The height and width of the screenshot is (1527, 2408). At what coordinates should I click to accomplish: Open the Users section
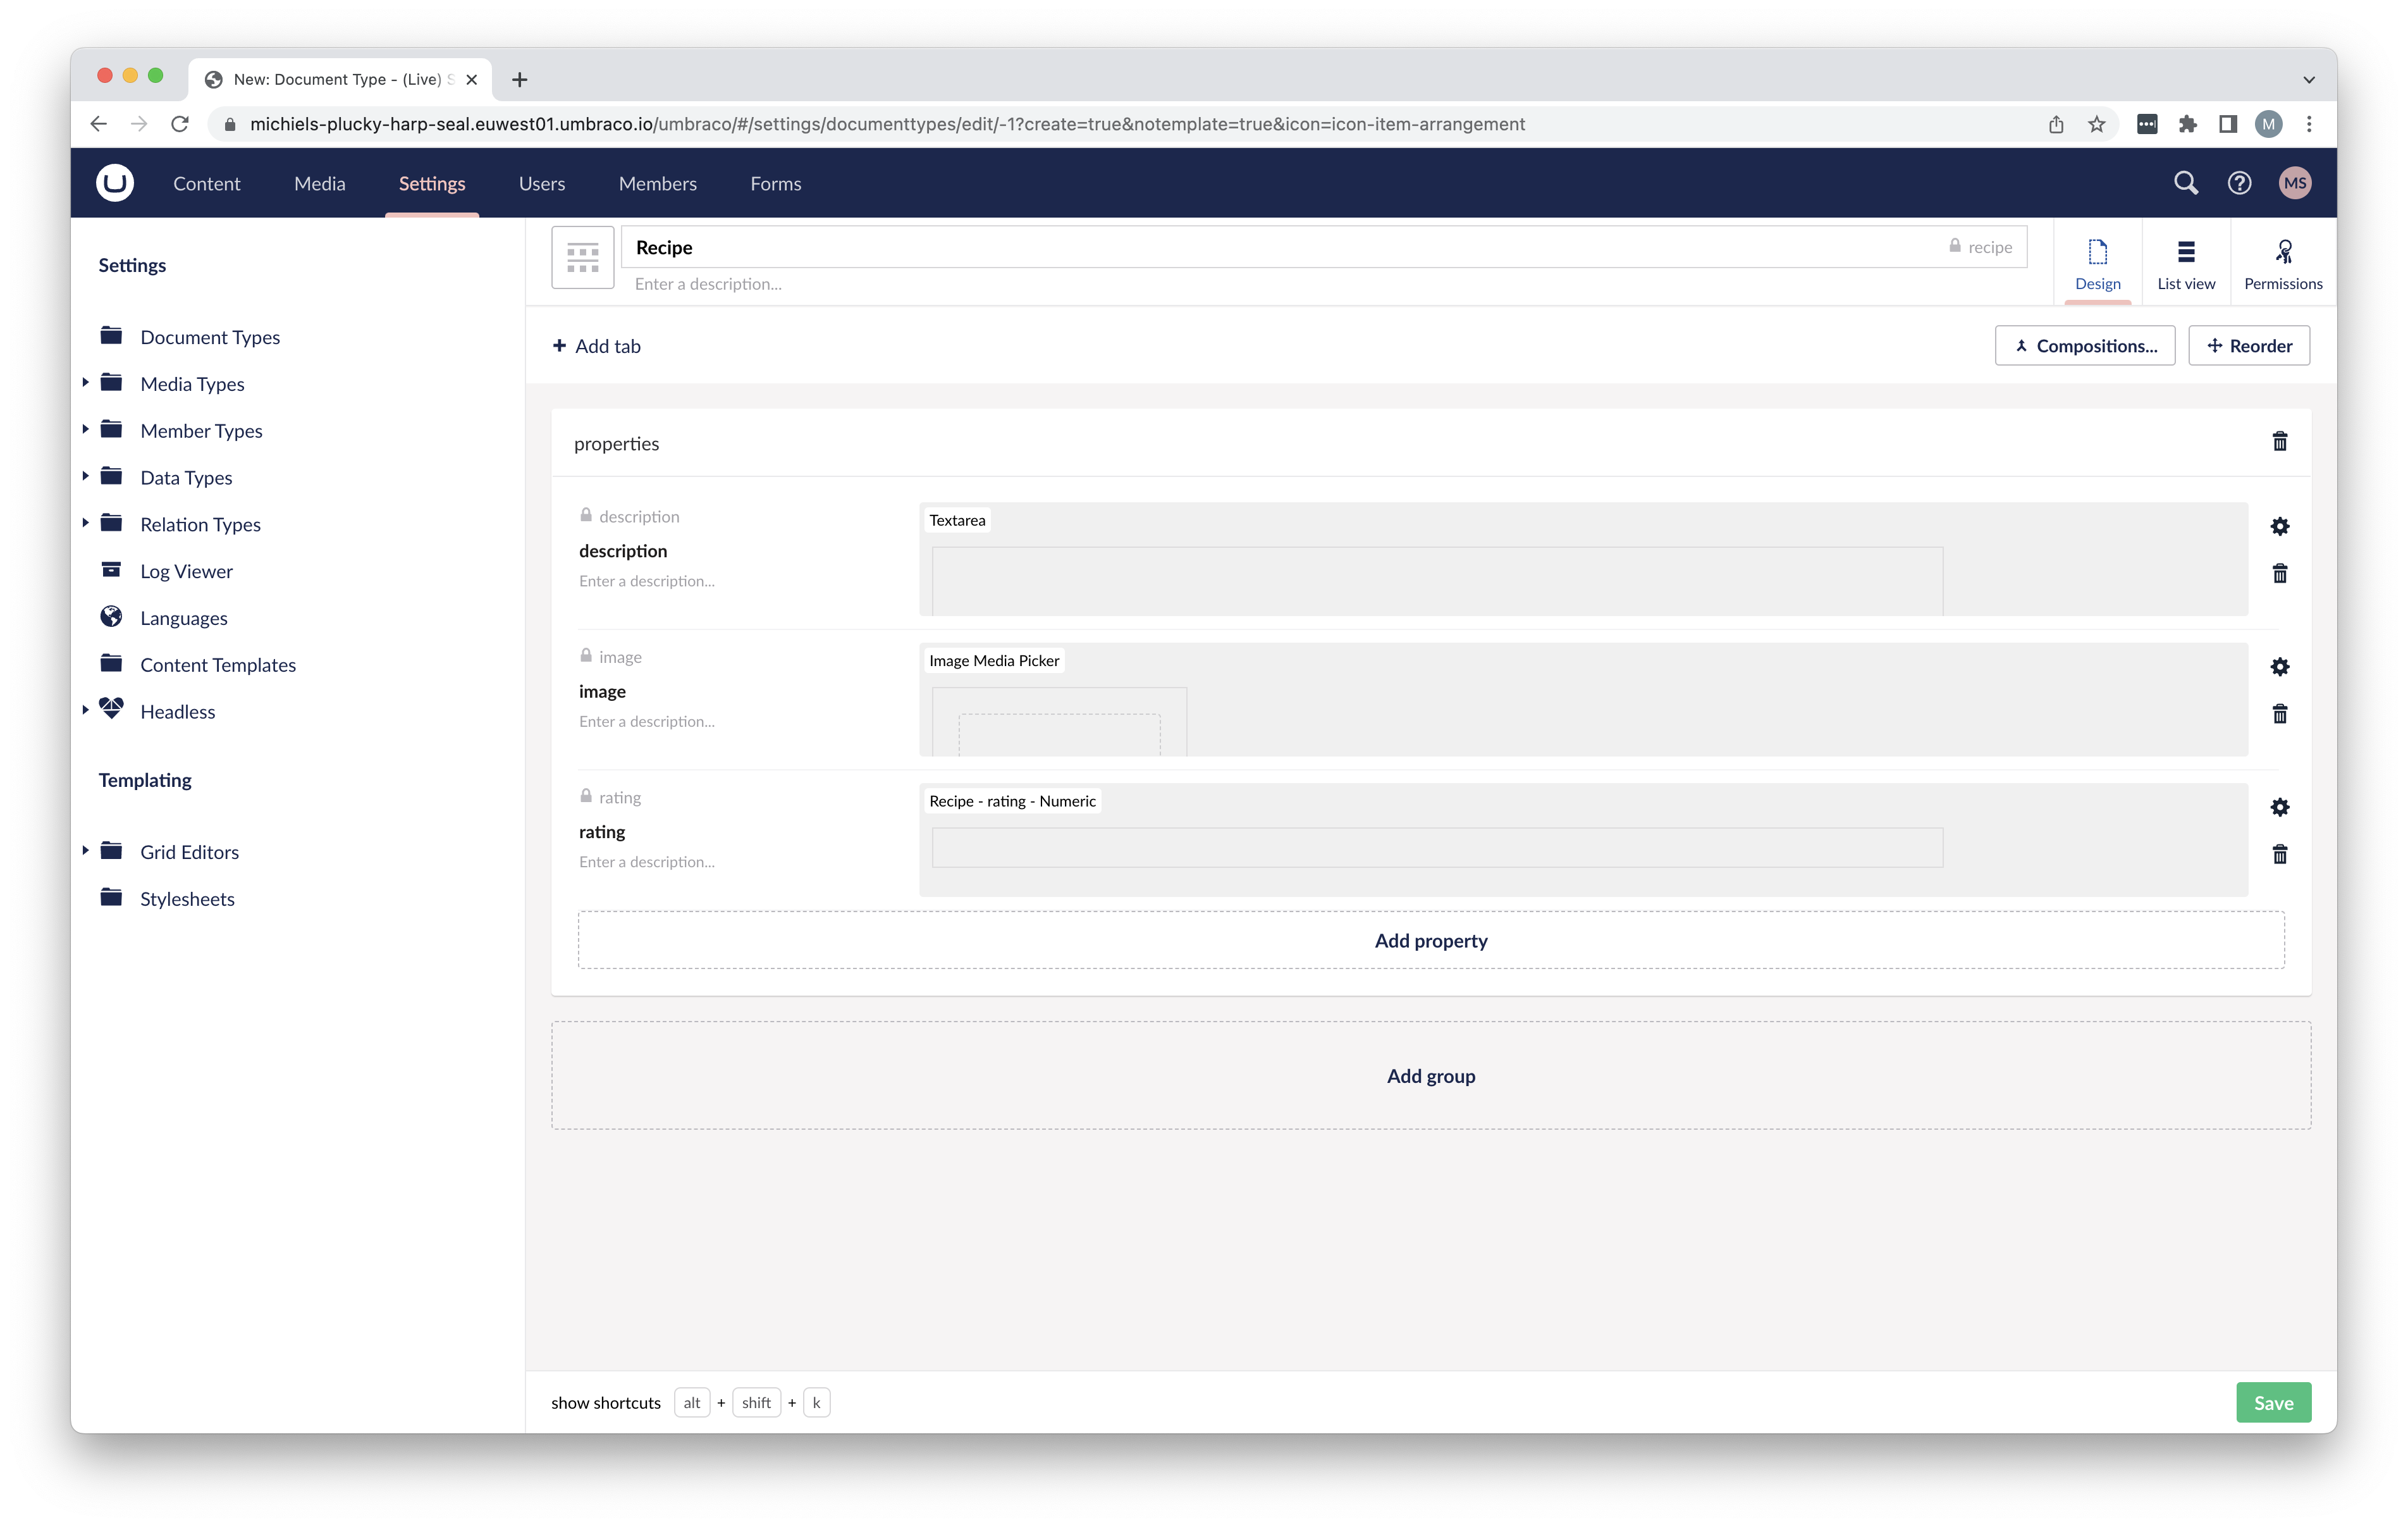542,183
